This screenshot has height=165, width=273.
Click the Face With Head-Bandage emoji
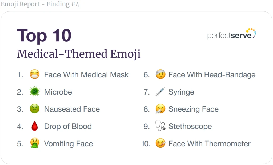[x=160, y=75]
